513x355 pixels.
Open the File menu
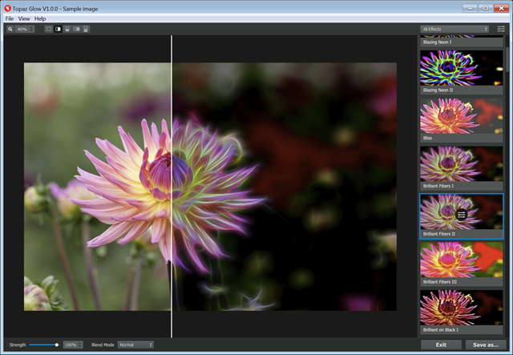[10, 18]
